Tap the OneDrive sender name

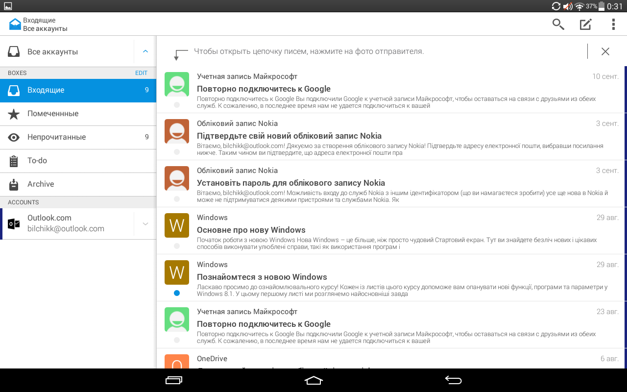point(212,359)
